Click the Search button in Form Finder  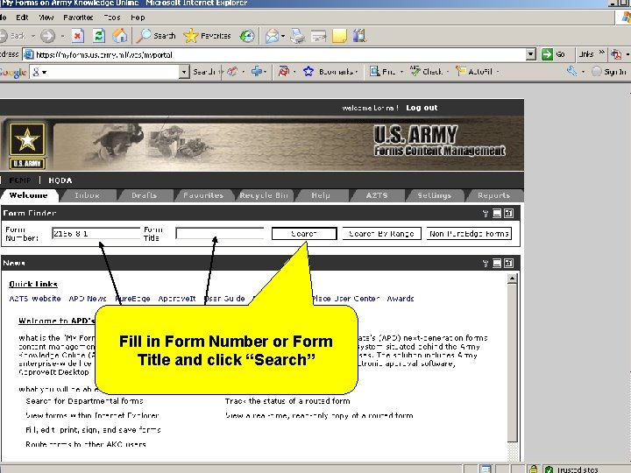point(304,234)
